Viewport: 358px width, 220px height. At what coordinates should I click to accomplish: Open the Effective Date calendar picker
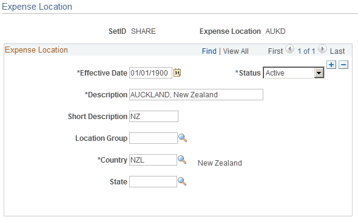click(x=177, y=73)
